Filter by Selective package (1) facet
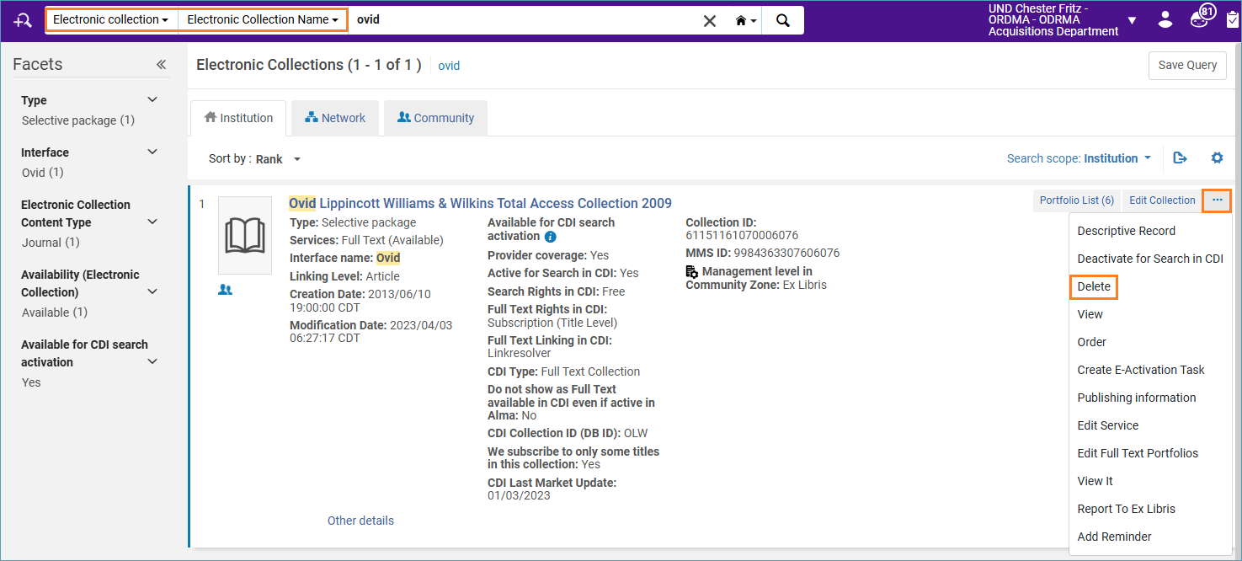1242x561 pixels. tap(78, 120)
